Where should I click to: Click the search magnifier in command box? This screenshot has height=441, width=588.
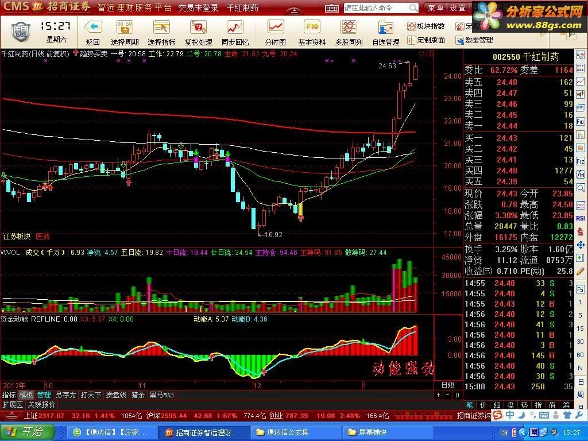[413, 8]
